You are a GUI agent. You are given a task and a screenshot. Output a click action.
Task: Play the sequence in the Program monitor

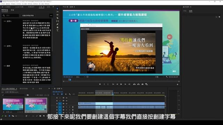121,84
